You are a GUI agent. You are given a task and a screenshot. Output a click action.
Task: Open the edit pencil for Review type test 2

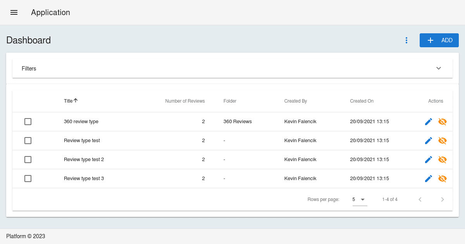pyautogui.click(x=428, y=159)
